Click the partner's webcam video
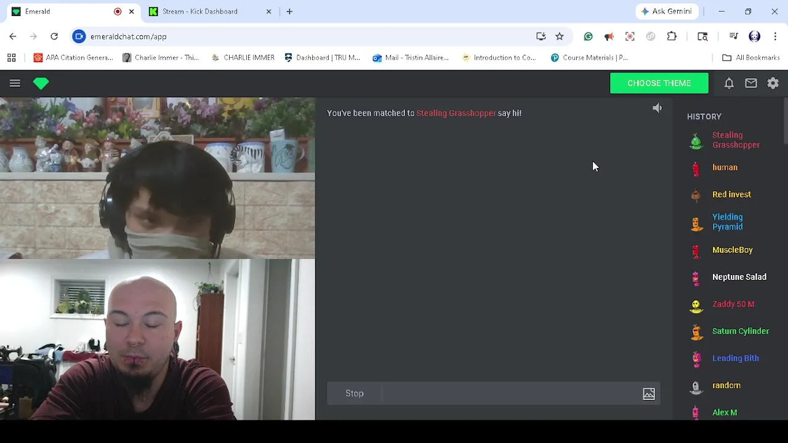The height and width of the screenshot is (443, 788). click(x=158, y=178)
